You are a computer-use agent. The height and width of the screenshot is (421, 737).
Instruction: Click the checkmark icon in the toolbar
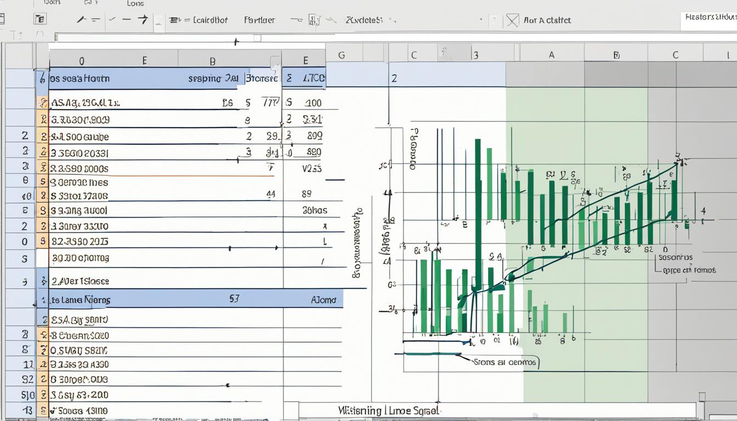(x=112, y=20)
